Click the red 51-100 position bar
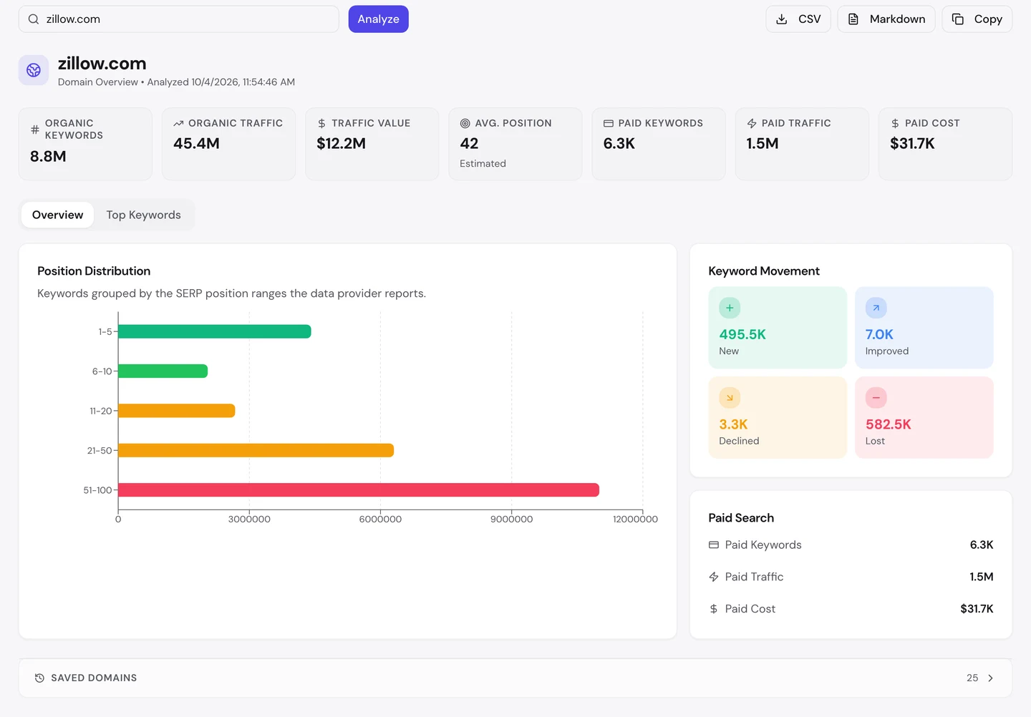Viewport: 1031px width, 717px height. 359,490
